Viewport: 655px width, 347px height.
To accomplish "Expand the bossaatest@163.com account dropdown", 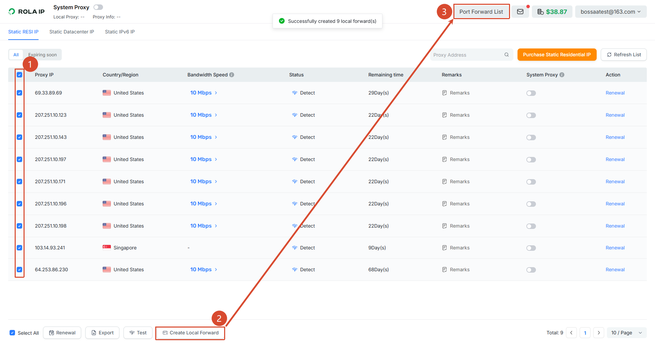I will coord(611,12).
